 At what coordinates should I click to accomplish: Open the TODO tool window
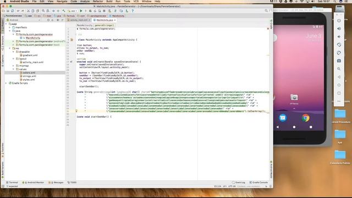click(72, 183)
